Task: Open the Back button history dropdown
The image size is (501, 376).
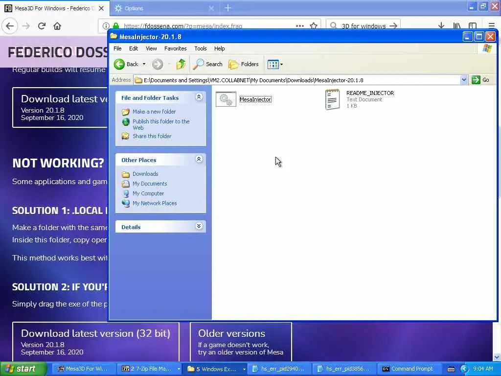Action: tap(144, 64)
